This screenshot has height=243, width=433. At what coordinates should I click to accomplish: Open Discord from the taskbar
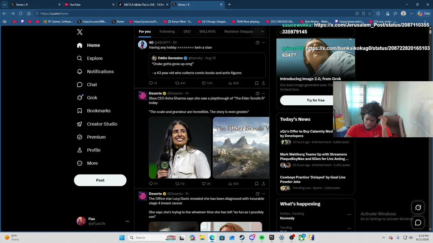click(x=252, y=238)
